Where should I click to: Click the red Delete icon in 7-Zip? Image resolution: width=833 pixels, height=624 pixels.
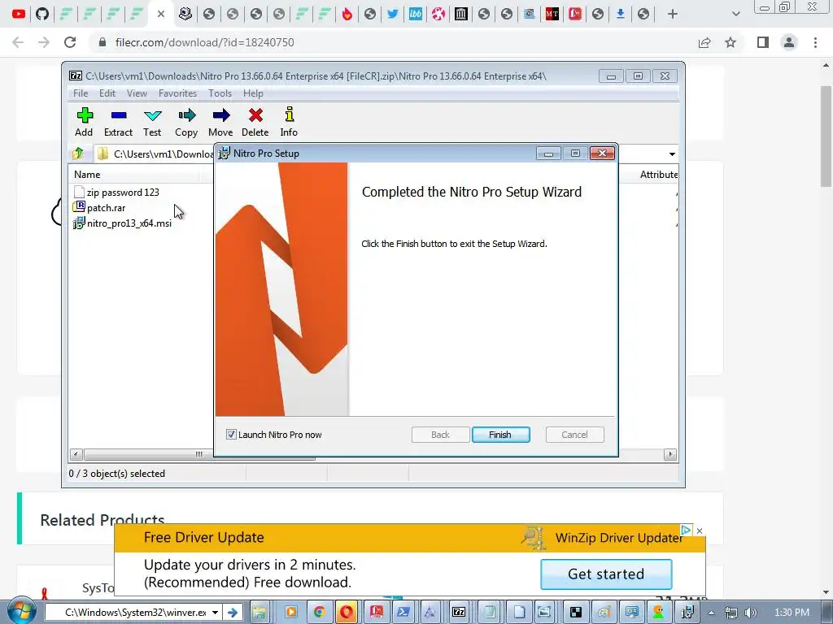[255, 122]
